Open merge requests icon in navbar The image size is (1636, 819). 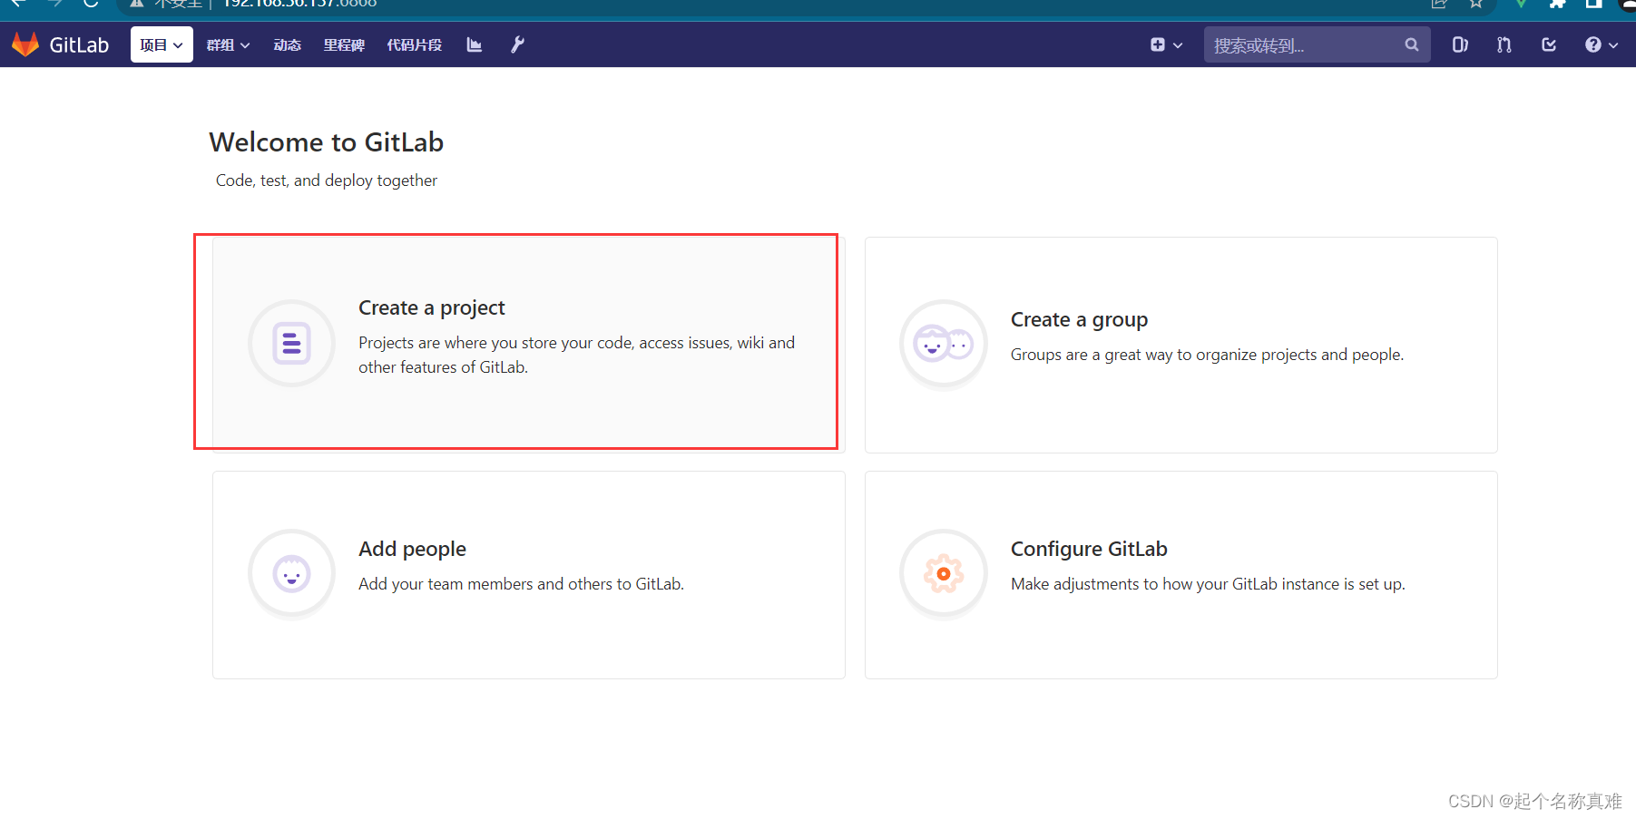click(x=1504, y=44)
